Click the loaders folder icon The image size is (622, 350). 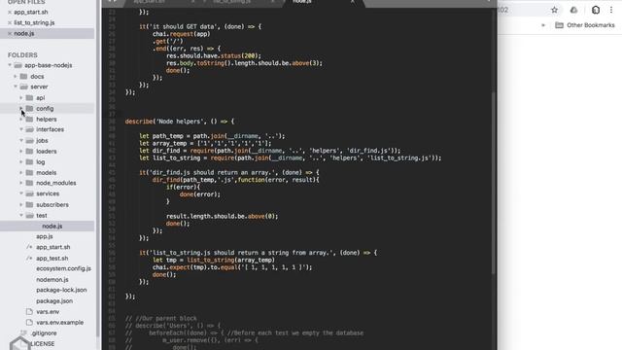[29, 152]
